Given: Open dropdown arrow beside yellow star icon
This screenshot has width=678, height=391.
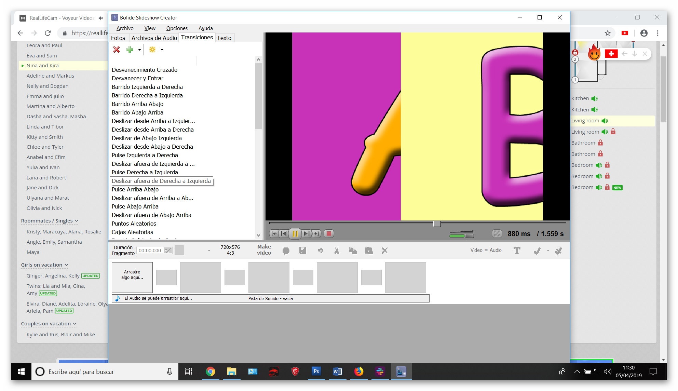Looking at the screenshot, I should coord(162,50).
